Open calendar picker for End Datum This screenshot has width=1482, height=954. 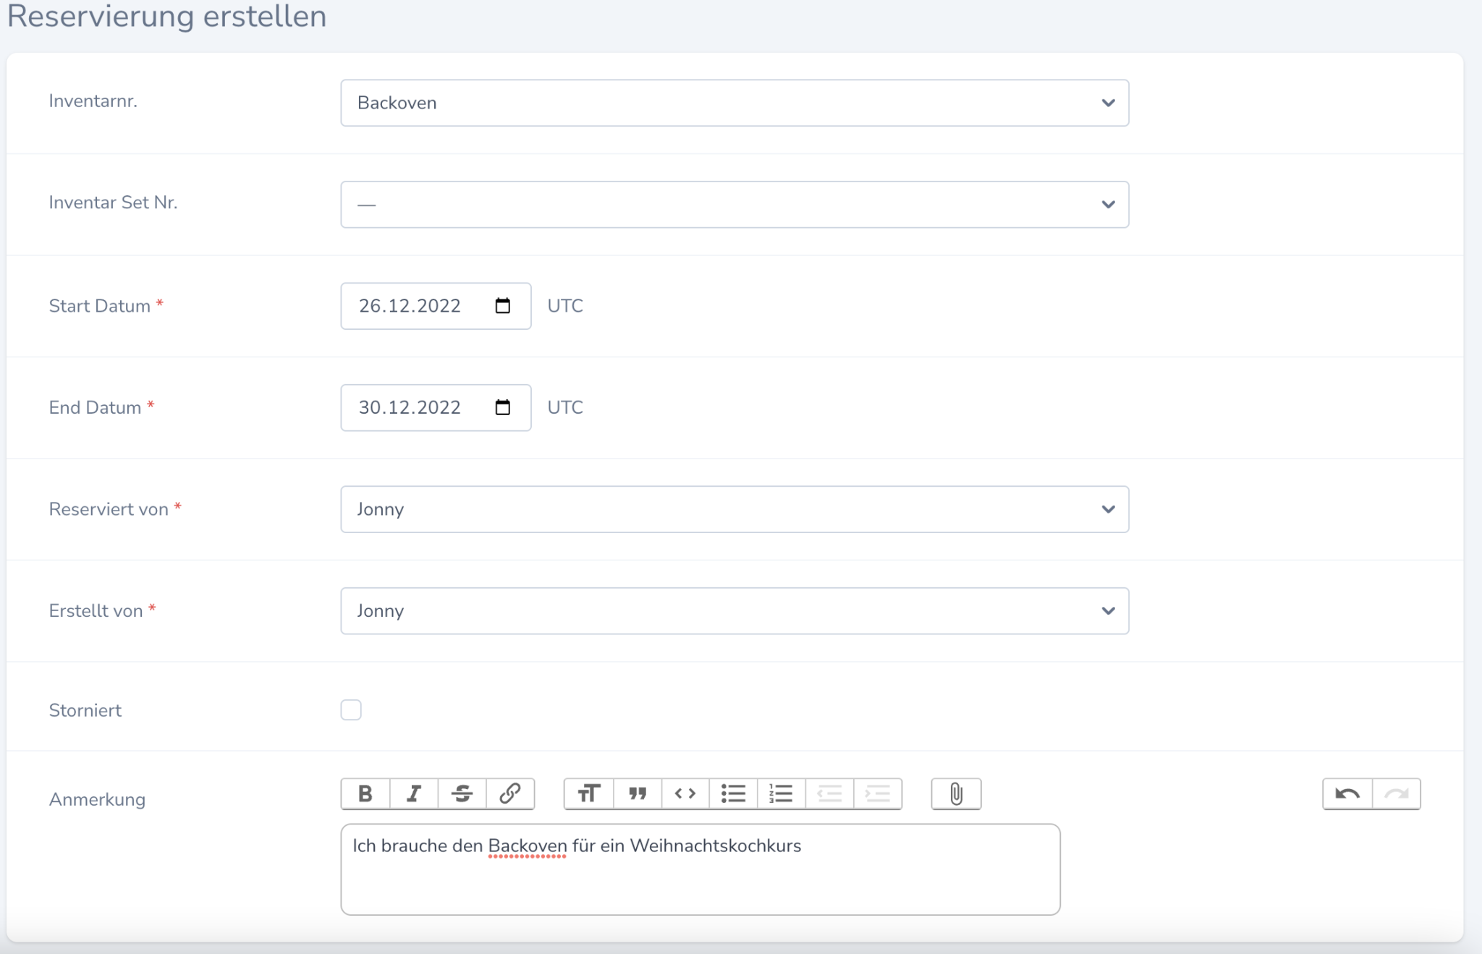coord(503,408)
